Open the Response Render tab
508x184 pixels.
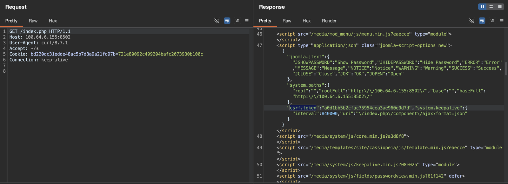click(x=329, y=21)
